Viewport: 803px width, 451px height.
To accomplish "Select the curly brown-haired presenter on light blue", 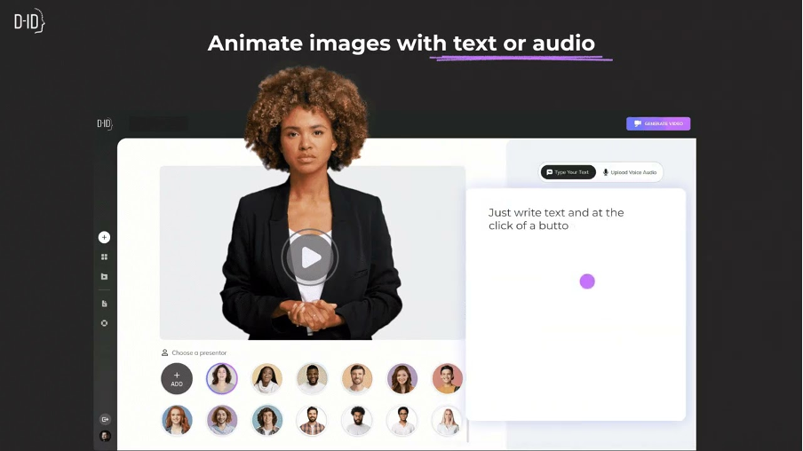I will tap(266, 420).
